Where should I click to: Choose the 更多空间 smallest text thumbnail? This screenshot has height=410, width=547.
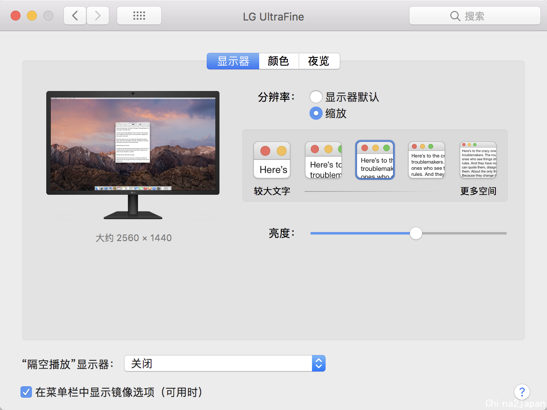(x=478, y=160)
